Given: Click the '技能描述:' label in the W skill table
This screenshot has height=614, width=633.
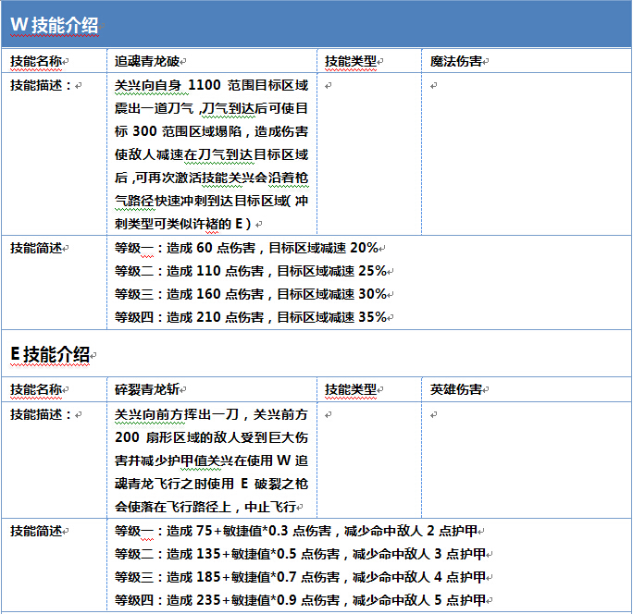Looking at the screenshot, I should pyautogui.click(x=41, y=85).
